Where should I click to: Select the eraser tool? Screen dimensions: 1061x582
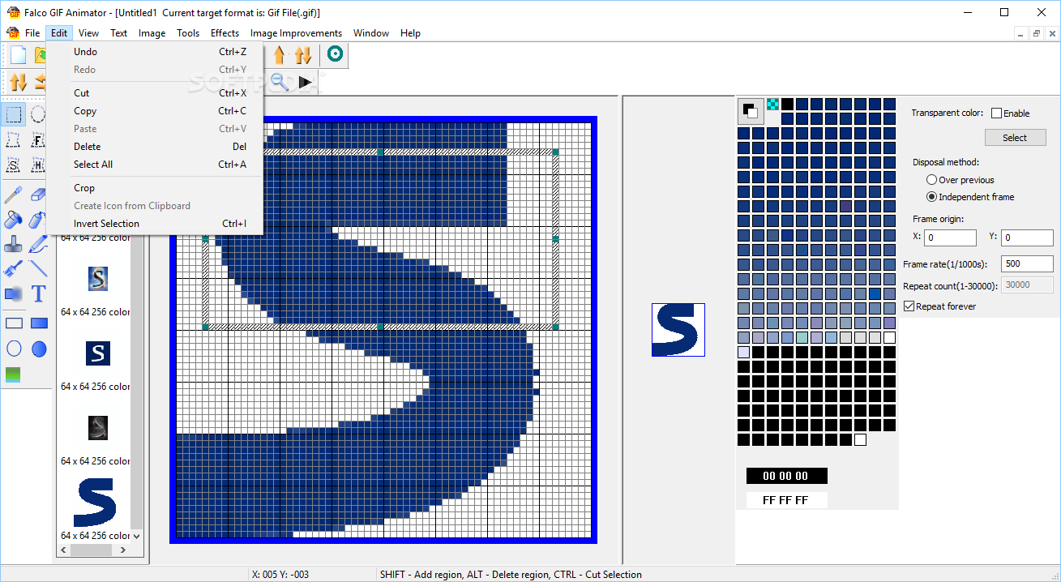38,195
